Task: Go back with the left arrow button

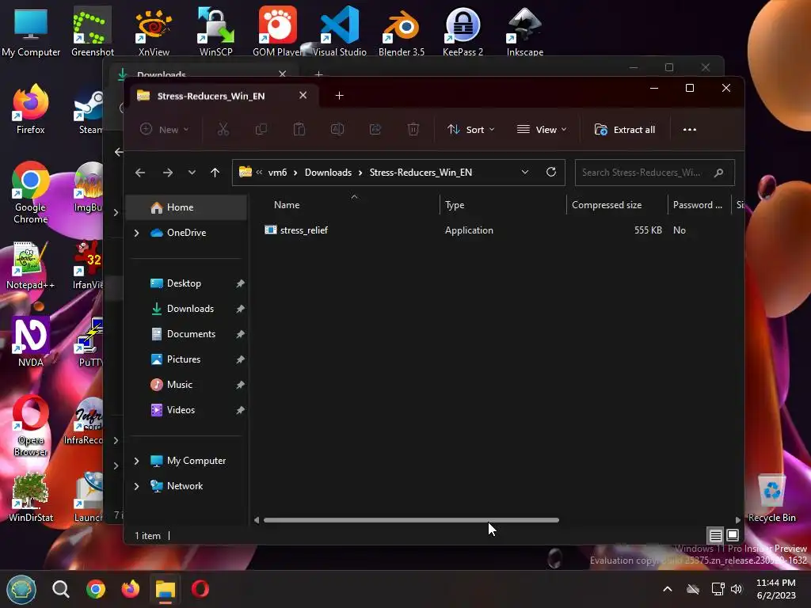Action: coord(140,173)
